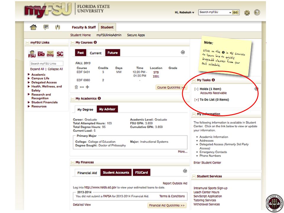Click the trash drop-class icon under courses

(x=76, y=87)
